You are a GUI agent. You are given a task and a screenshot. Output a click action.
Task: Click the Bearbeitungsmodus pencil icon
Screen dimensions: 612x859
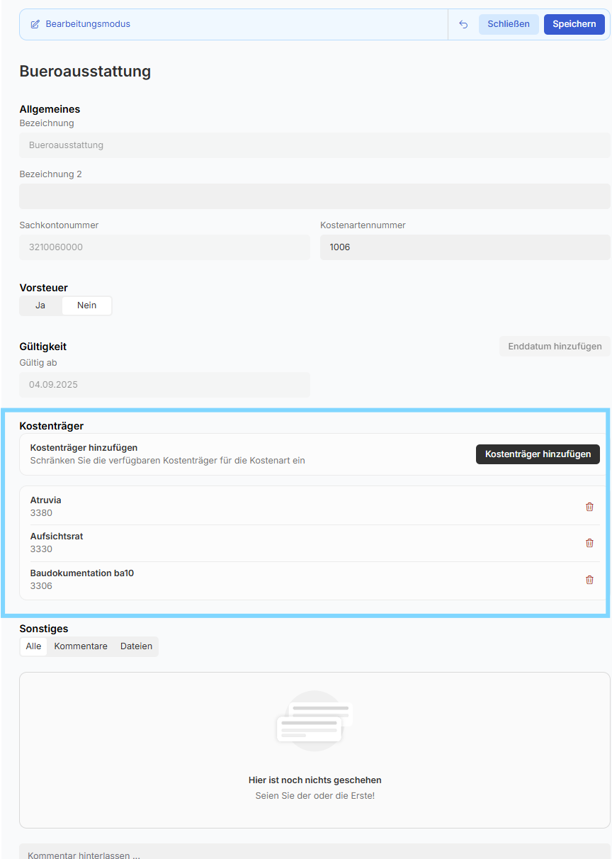[x=35, y=24]
